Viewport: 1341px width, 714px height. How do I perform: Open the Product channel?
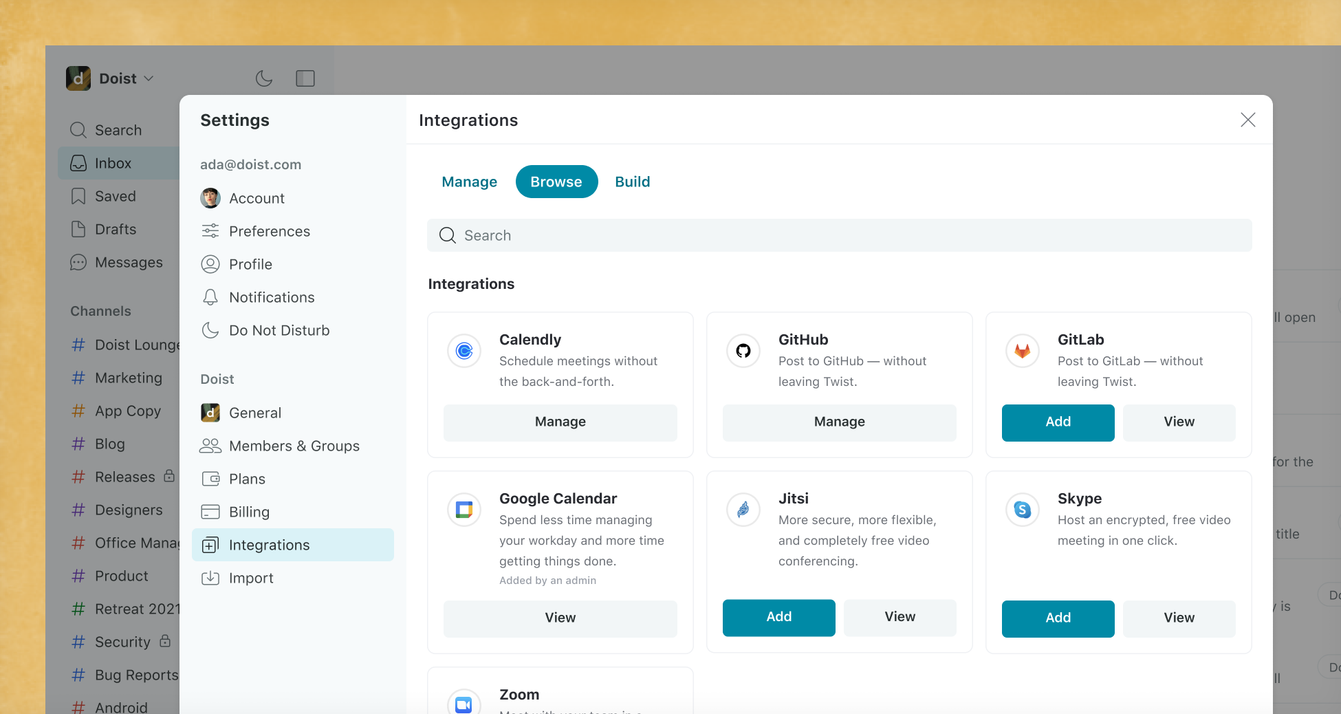coord(111,576)
